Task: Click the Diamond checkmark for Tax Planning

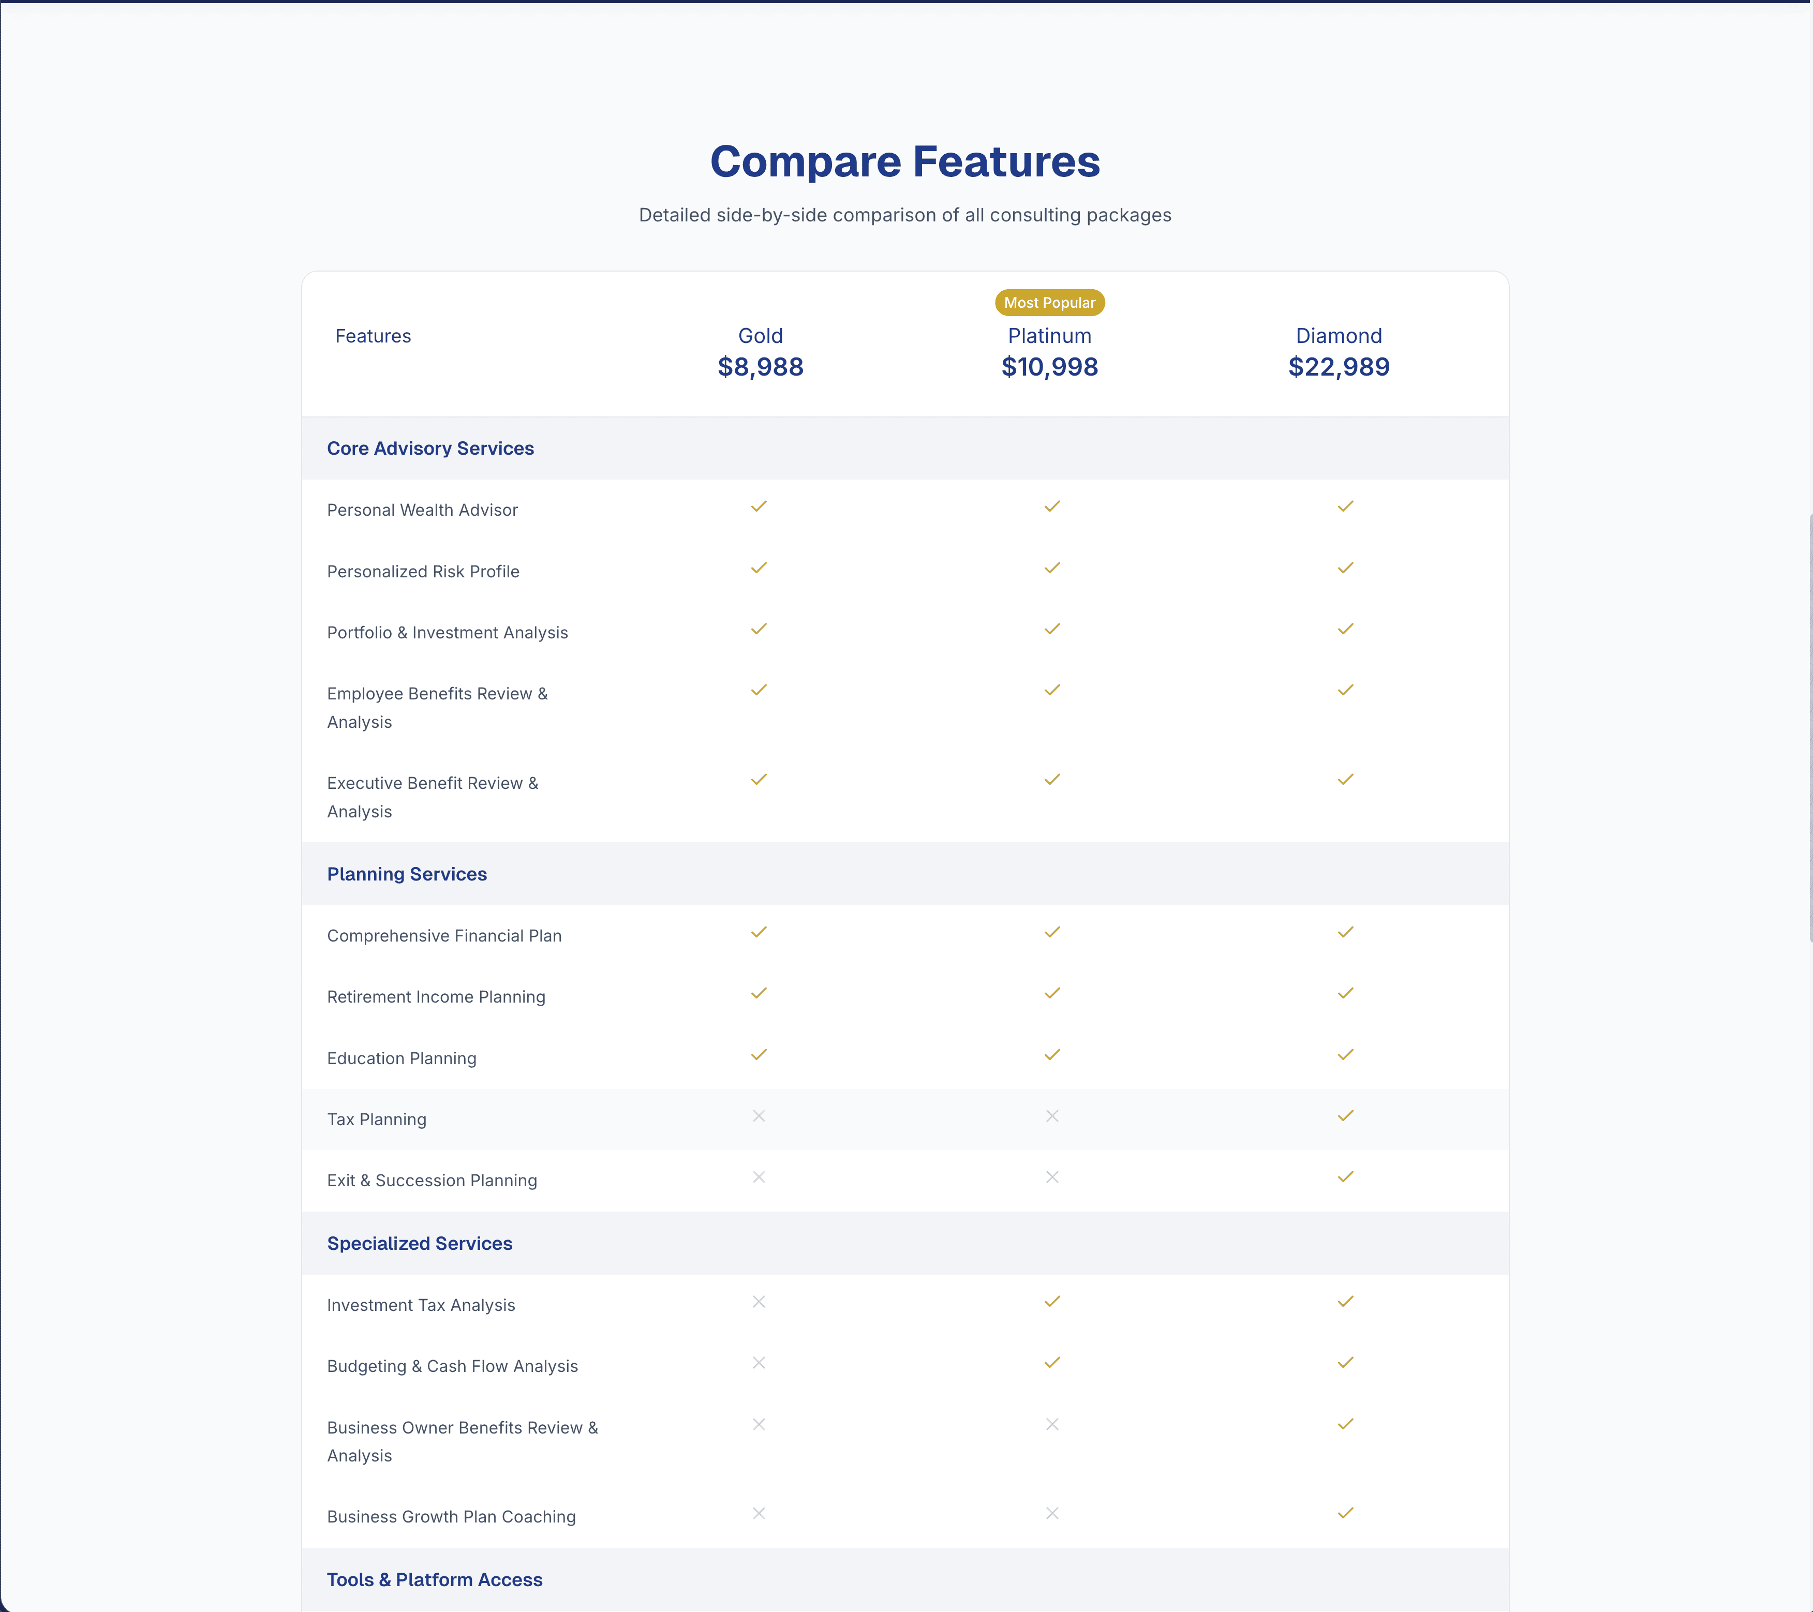Action: [x=1345, y=1116]
